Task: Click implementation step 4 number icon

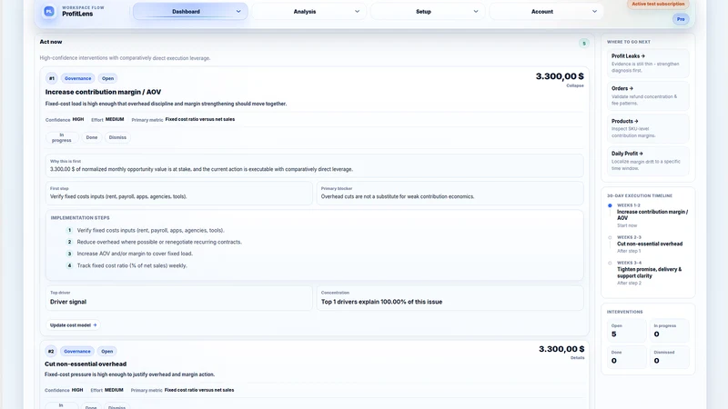Action: click(70, 265)
